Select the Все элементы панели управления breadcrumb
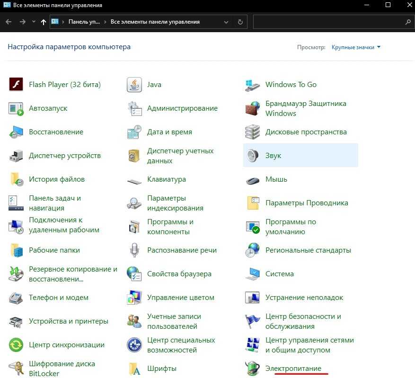The image size is (415, 378). [155, 22]
